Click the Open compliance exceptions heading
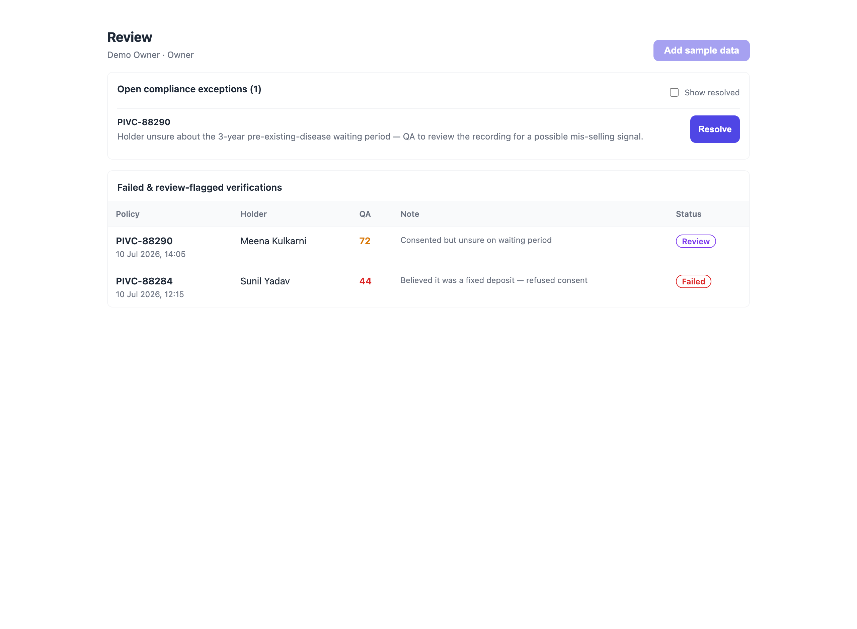Image resolution: width=857 pixels, height=629 pixels. [189, 89]
